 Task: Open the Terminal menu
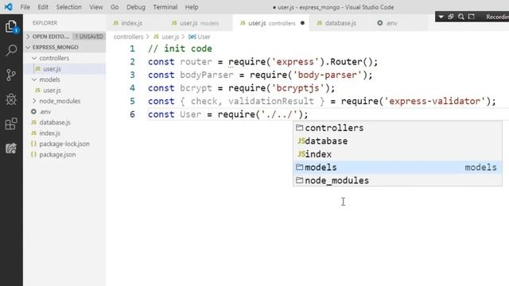coord(165,7)
